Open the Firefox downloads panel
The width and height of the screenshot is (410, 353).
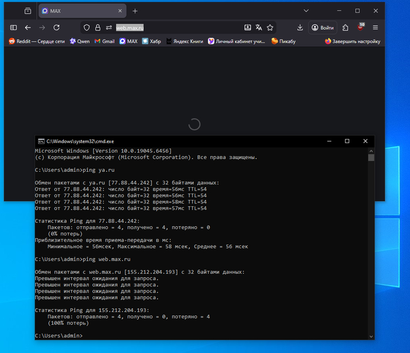[300, 28]
